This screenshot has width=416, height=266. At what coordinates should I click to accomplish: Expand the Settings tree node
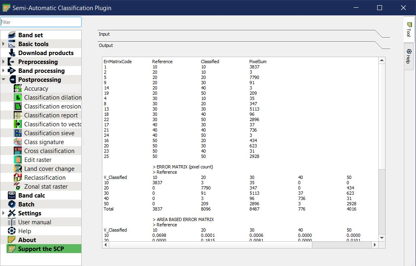click(4, 213)
